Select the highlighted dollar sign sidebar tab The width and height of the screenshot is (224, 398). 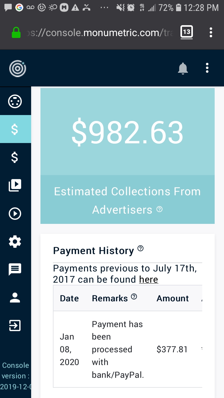15,129
